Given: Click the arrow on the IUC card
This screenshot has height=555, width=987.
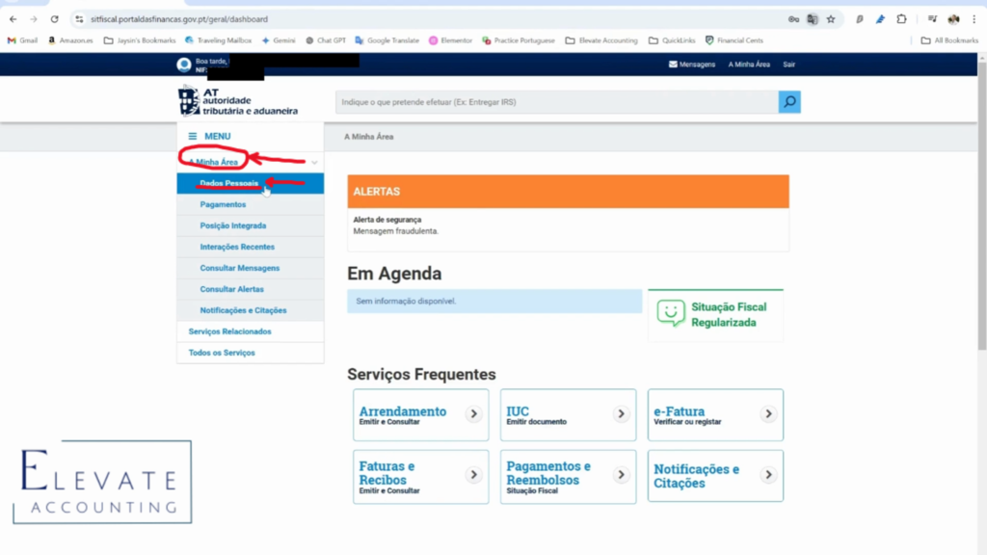Looking at the screenshot, I should [621, 411].
